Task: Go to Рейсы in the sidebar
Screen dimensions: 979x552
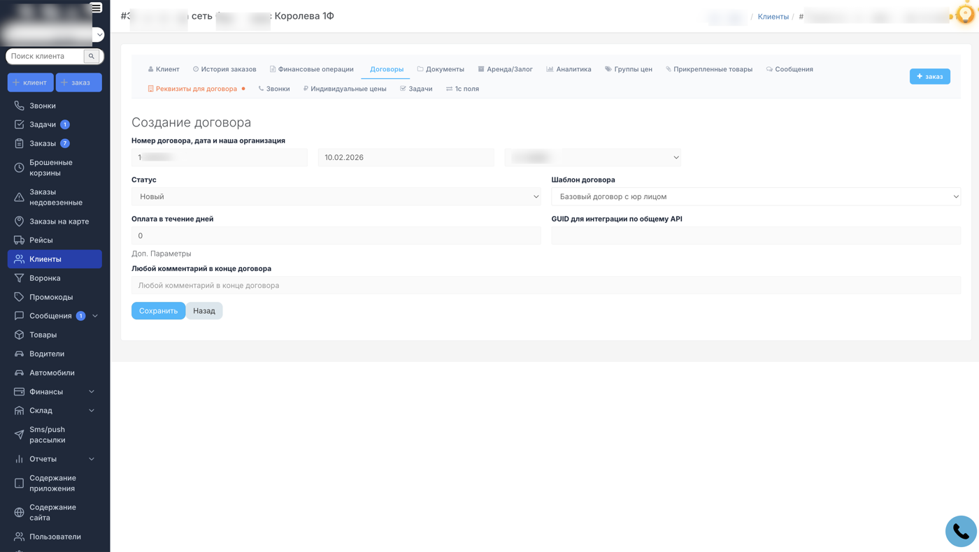Action: [41, 240]
